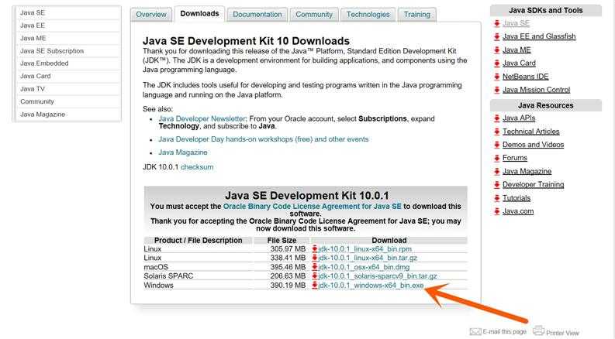Screen dimensions: 615x339
Task: Click the red arrow icon next to Forums
Action: tap(496, 158)
